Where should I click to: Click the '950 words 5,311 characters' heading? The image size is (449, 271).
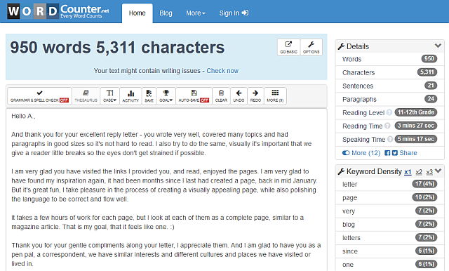click(117, 47)
